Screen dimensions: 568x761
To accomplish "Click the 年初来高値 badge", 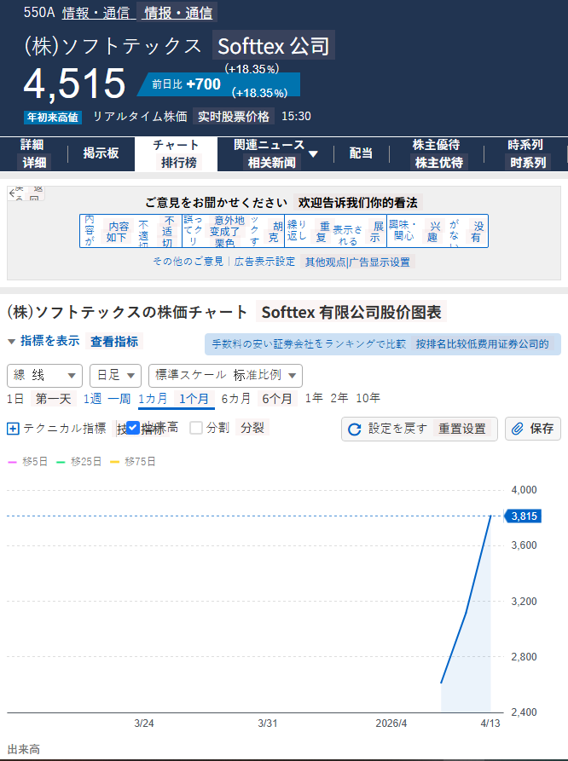I will (53, 118).
